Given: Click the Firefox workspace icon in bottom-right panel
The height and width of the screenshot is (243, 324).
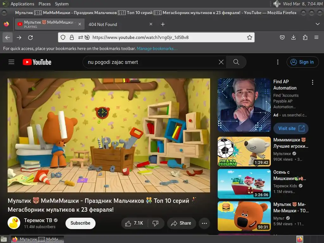Looking at the screenshot, I should (300, 239).
